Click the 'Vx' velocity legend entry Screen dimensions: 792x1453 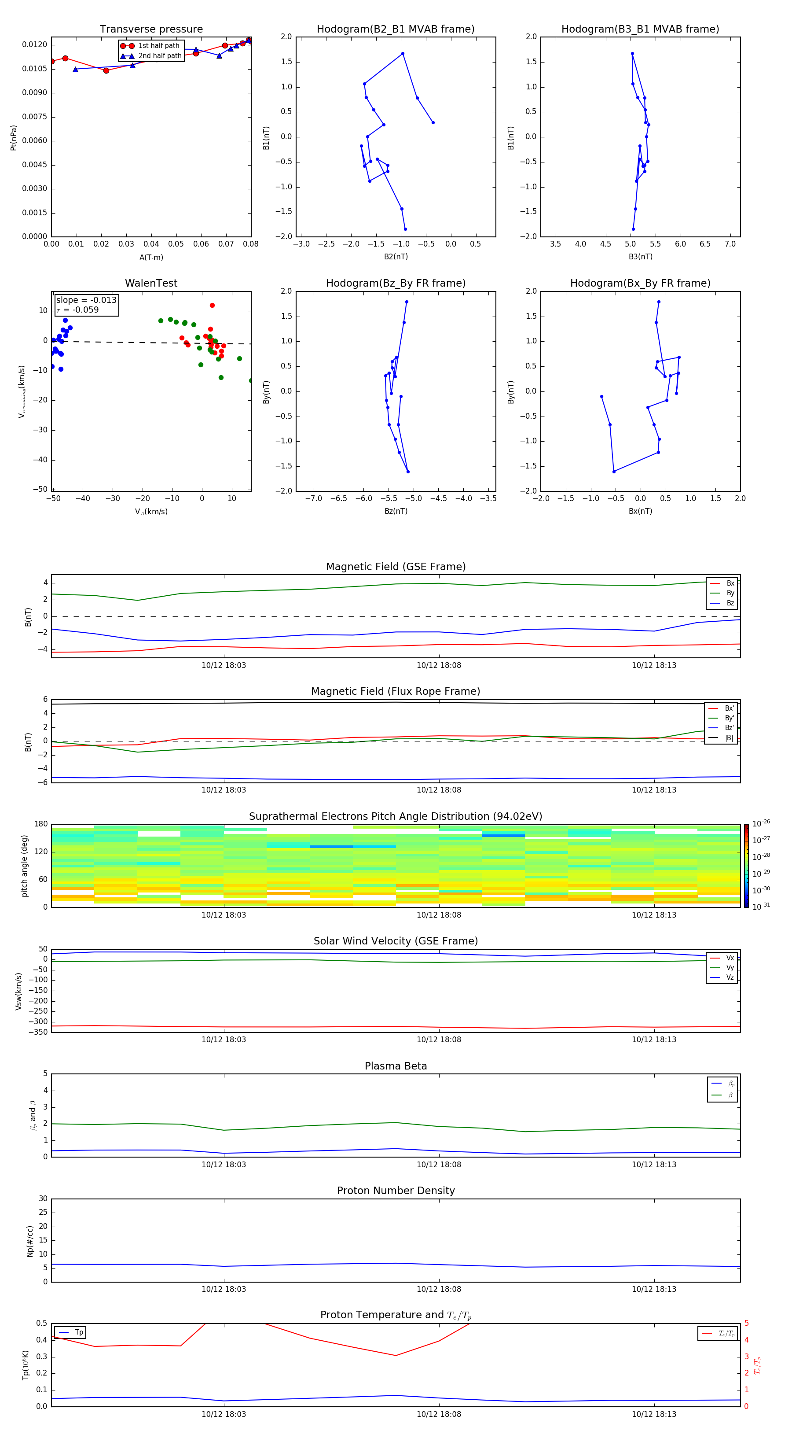(722, 958)
